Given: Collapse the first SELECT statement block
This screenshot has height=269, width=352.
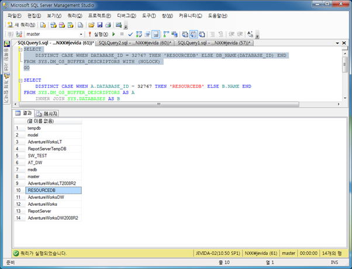Looking at the screenshot, I should (x=20, y=49).
